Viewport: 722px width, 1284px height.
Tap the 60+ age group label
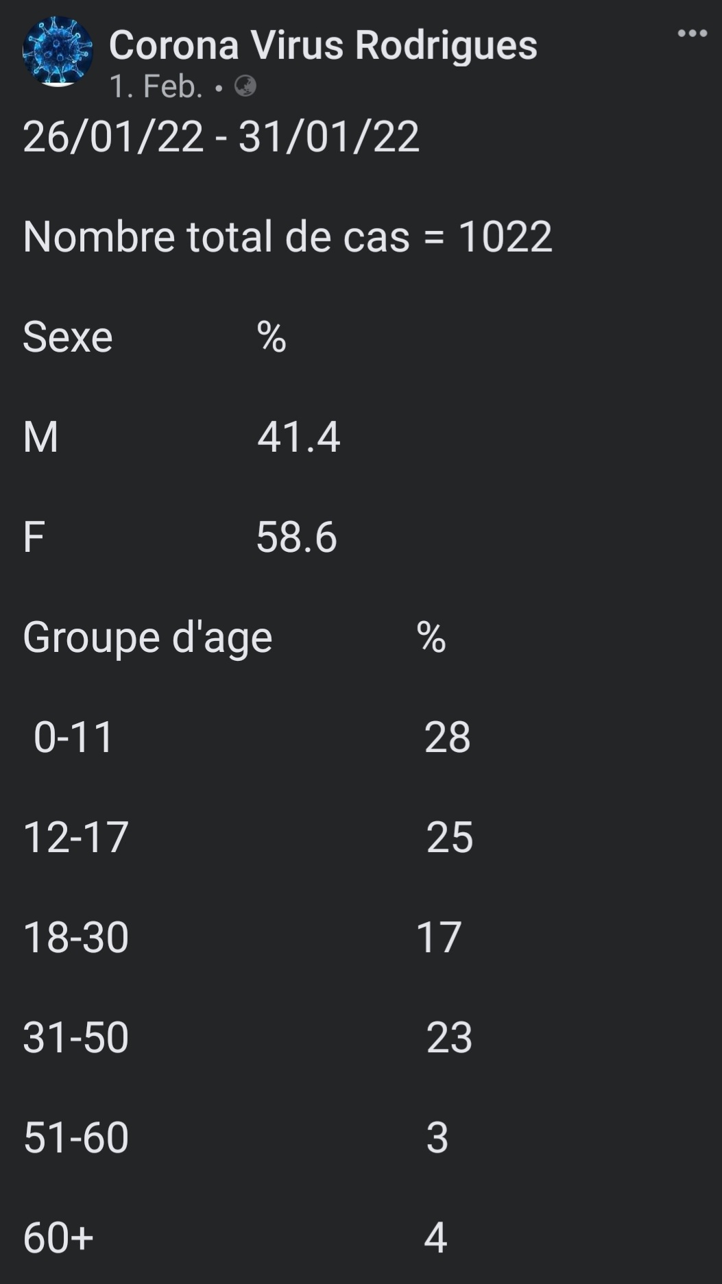click(x=58, y=1237)
